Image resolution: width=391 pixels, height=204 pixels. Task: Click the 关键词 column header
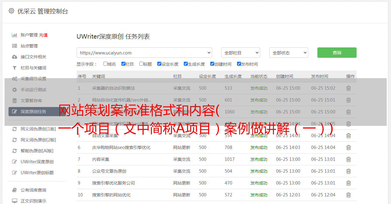click(x=99, y=76)
